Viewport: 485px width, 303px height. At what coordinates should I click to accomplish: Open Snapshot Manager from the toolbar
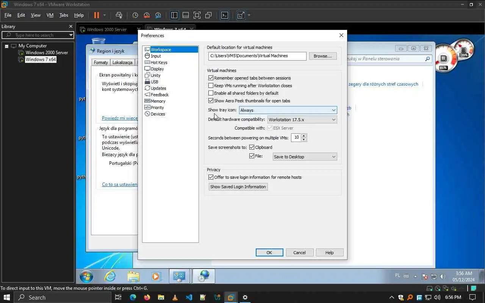(x=158, y=15)
